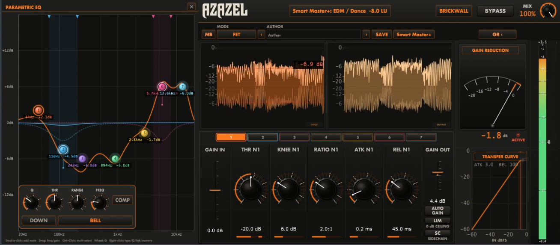
Task: Click the AZAZEL logo
Action: point(225,10)
